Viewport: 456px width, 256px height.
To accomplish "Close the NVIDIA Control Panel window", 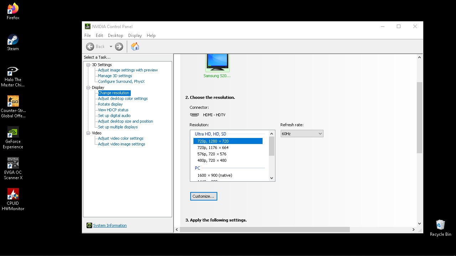I will [415, 26].
